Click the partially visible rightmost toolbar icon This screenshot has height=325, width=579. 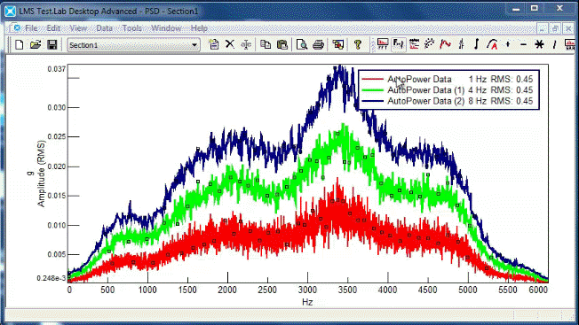click(x=570, y=44)
